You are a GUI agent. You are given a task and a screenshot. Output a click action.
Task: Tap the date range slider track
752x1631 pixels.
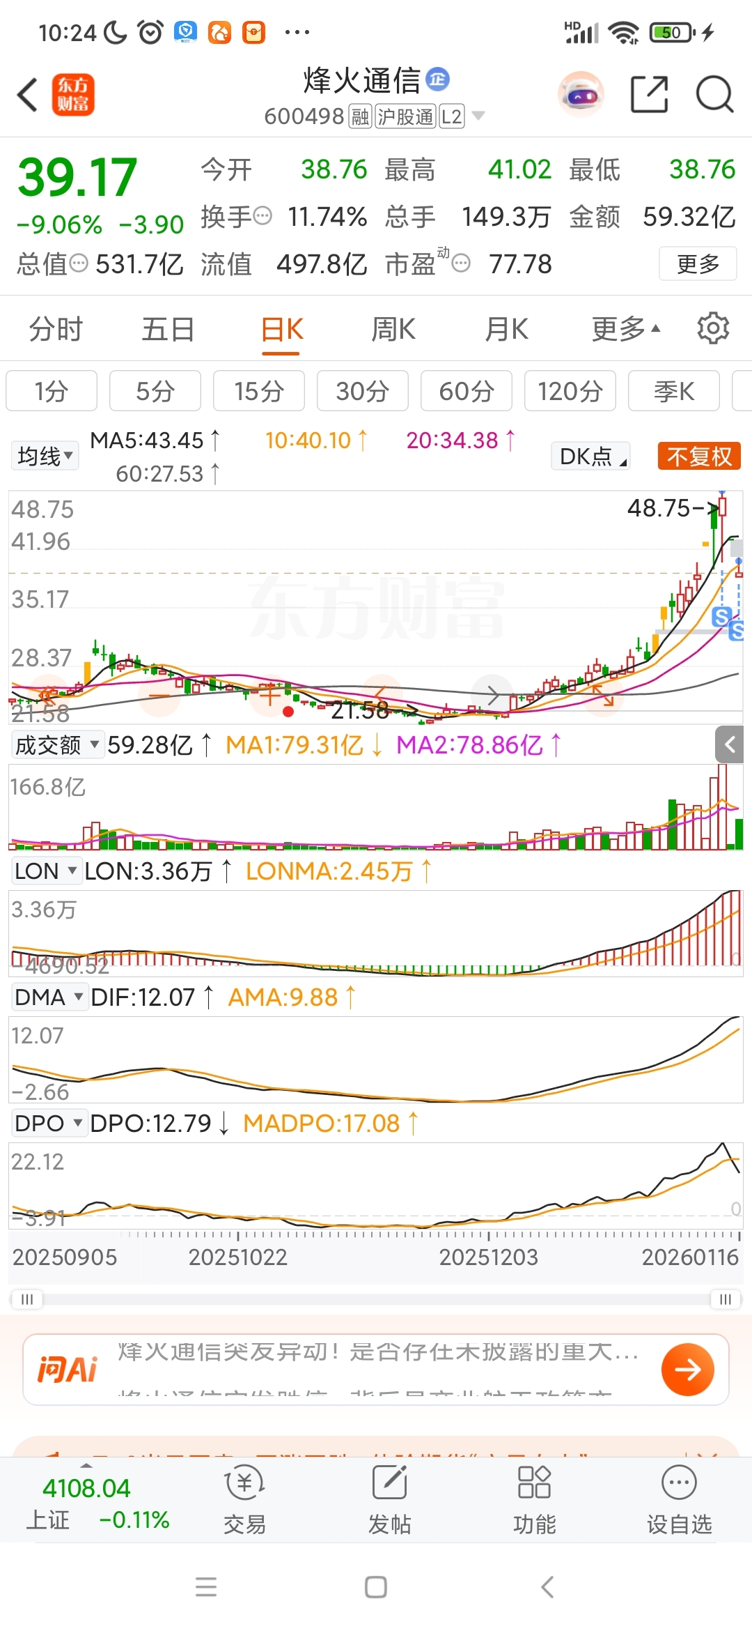pyautogui.click(x=376, y=1299)
